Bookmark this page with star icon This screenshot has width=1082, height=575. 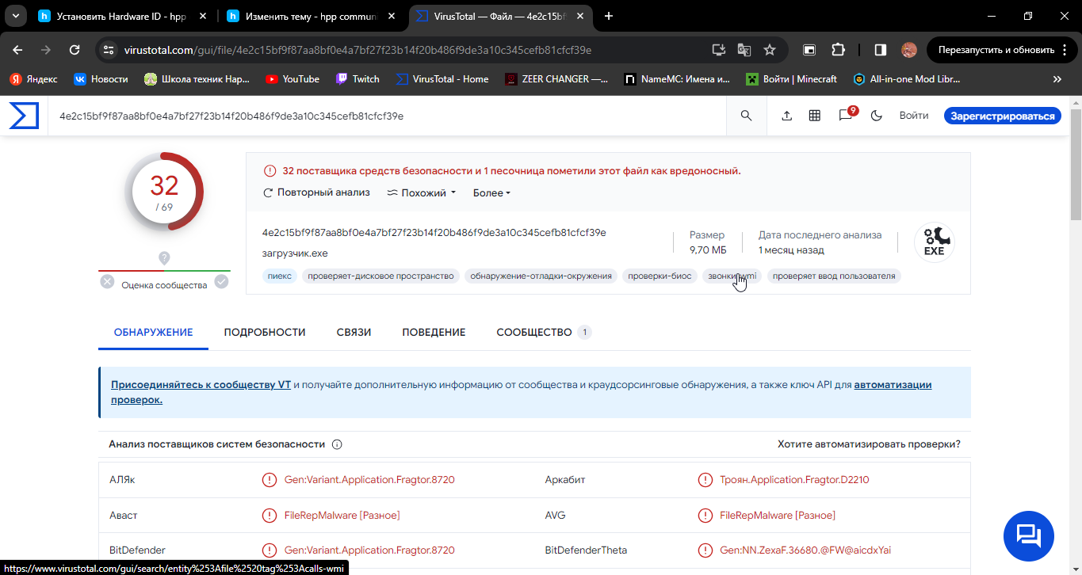[769, 50]
